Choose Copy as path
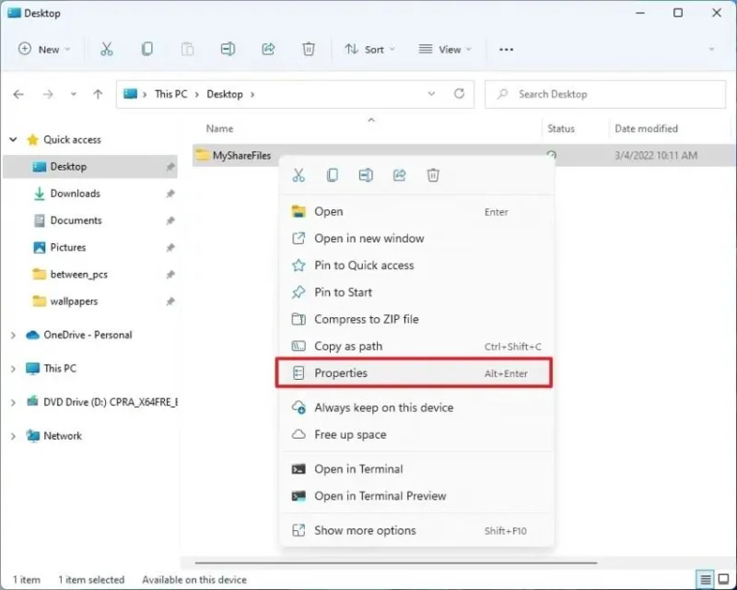This screenshot has height=590, width=737. [x=416, y=347]
